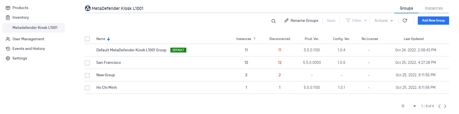Go to next page of results

point(445,106)
